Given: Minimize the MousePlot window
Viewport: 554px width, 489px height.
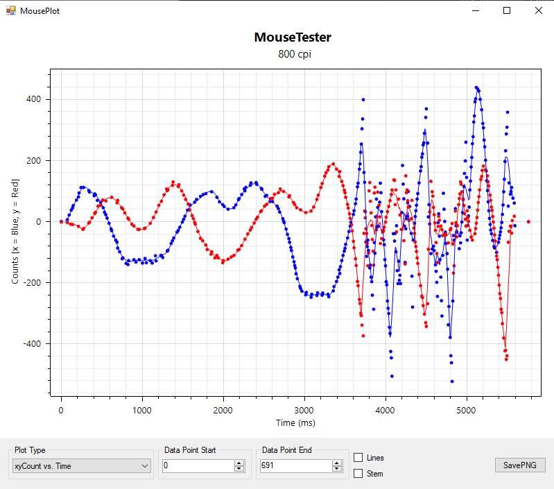Looking at the screenshot, I should (476, 11).
